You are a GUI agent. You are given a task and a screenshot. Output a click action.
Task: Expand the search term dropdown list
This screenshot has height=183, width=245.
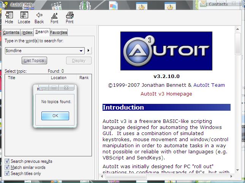point(82,51)
